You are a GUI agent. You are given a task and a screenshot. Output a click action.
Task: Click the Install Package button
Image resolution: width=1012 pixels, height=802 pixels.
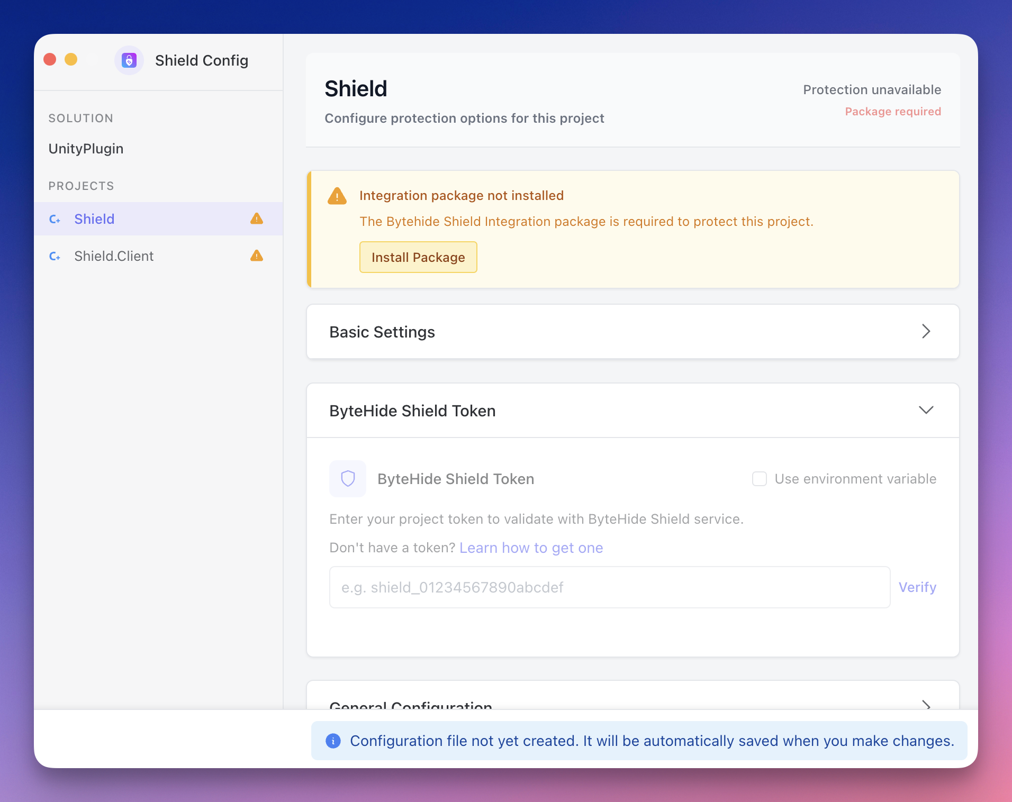point(418,257)
